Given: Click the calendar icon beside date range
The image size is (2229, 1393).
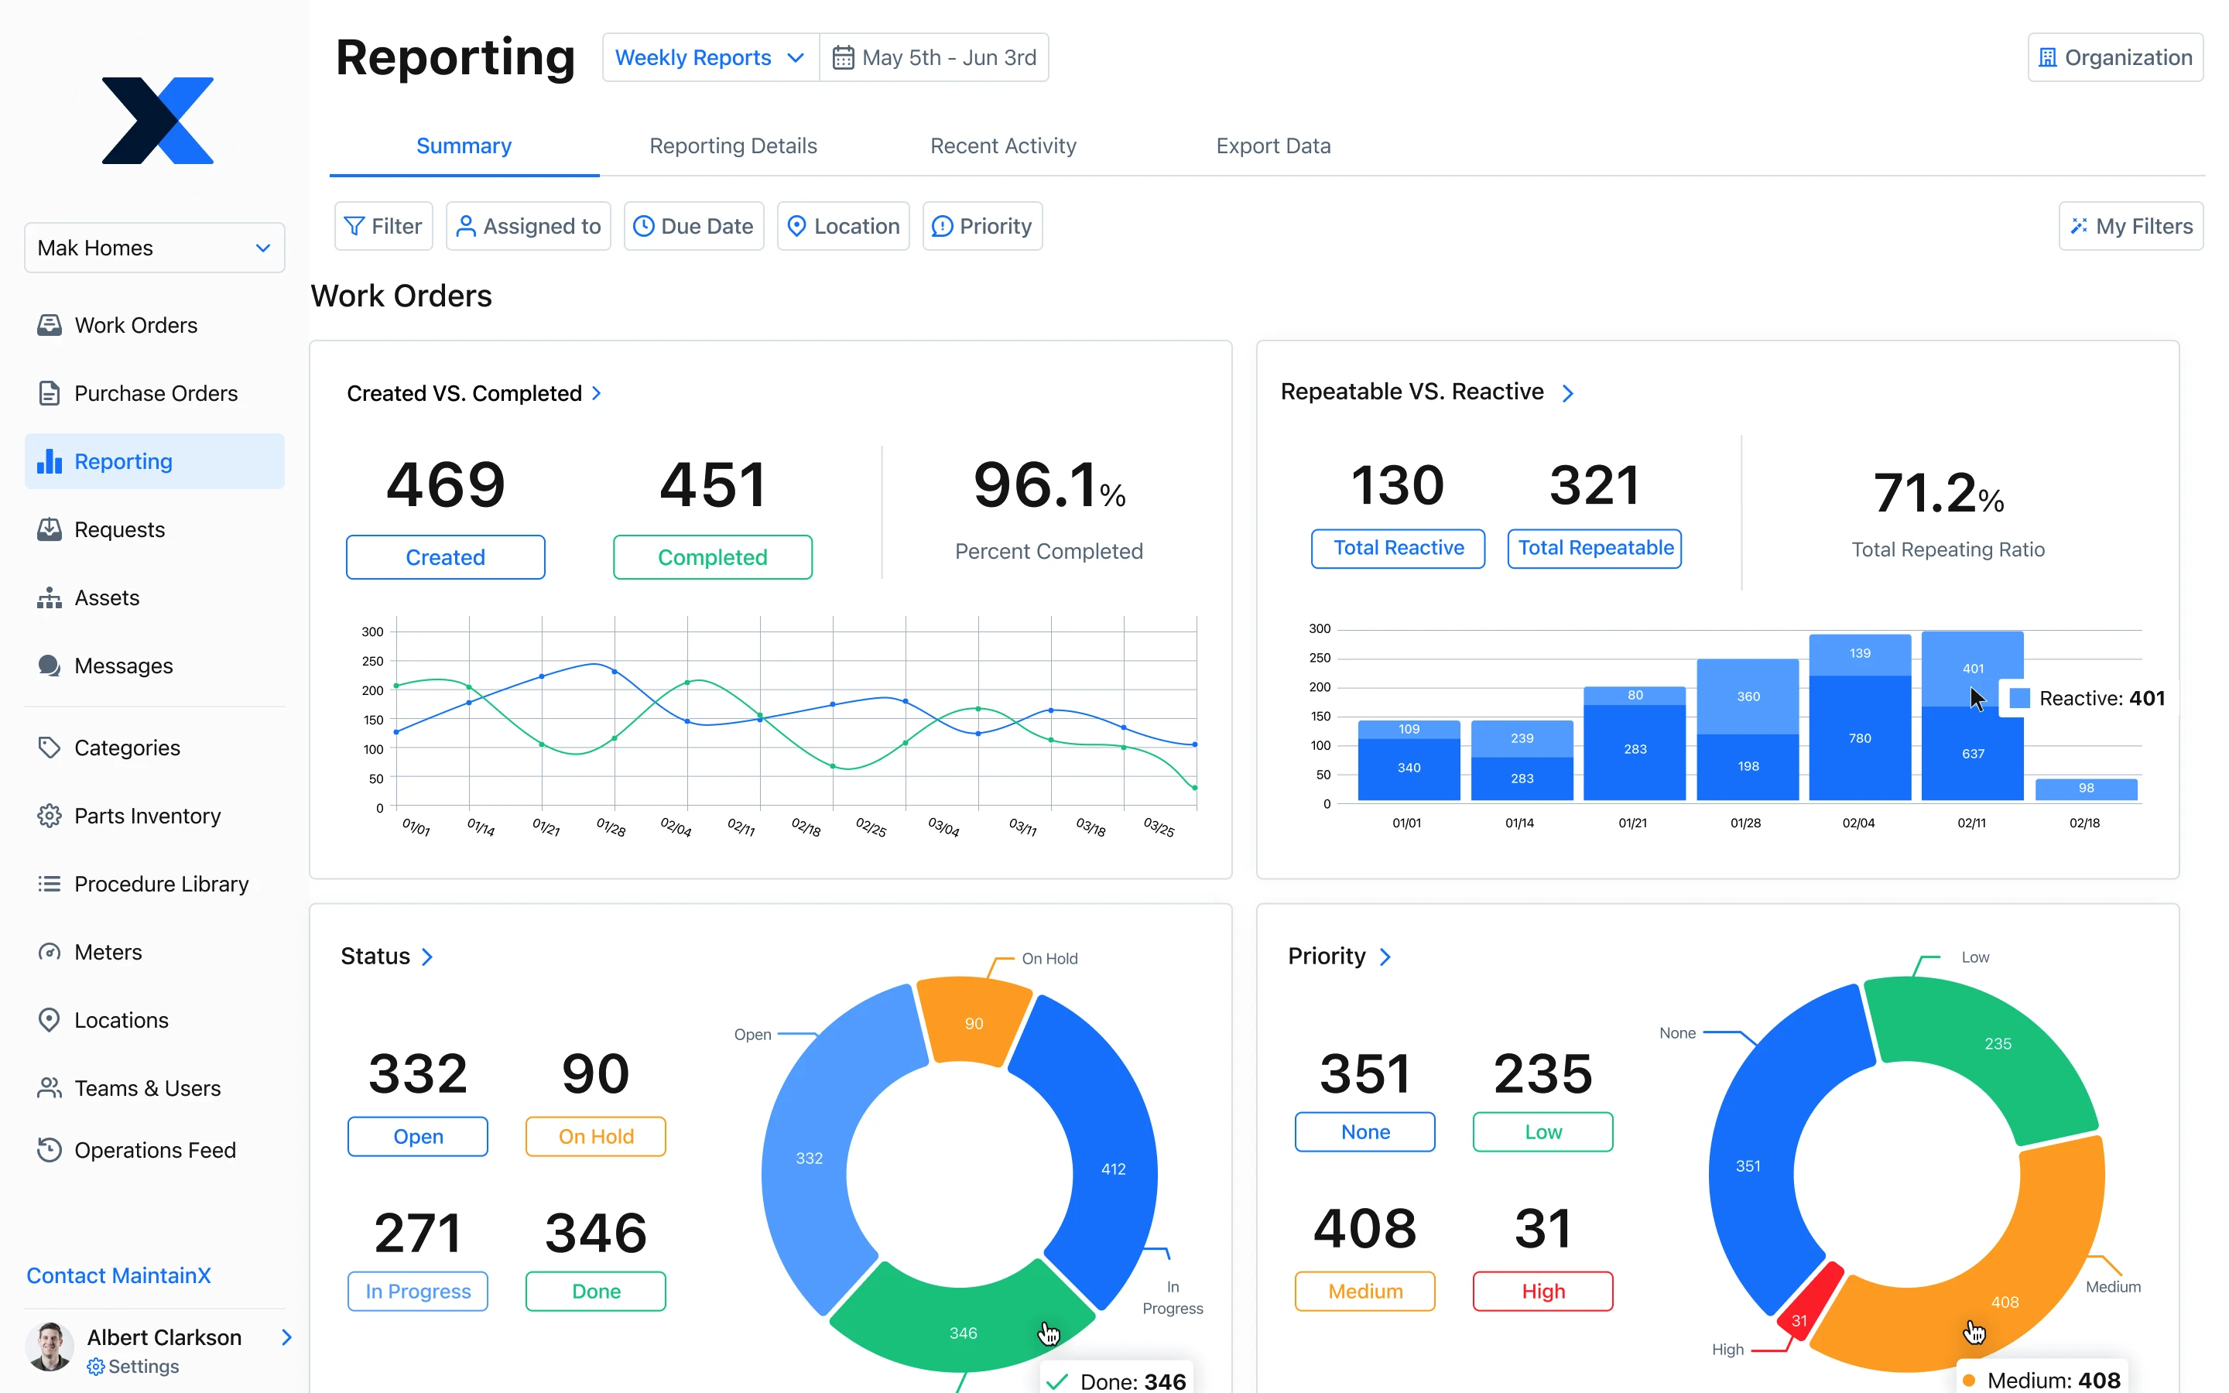Looking at the screenshot, I should 842,58.
